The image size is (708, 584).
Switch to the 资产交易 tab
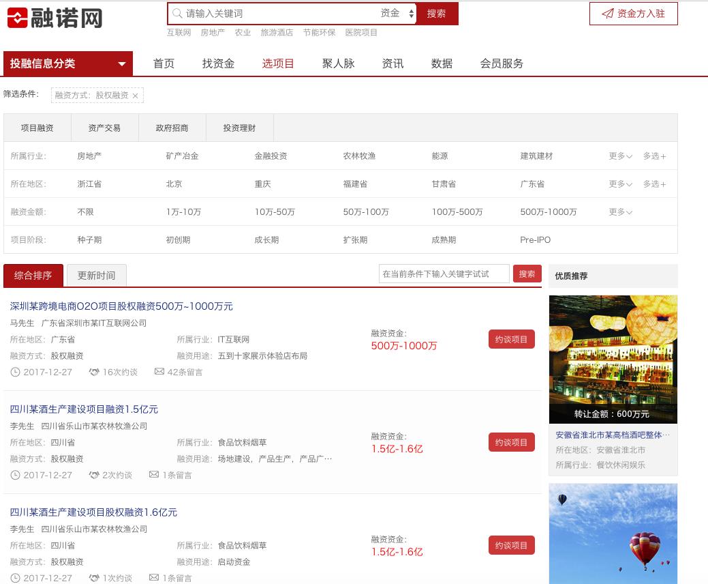pyautogui.click(x=104, y=128)
